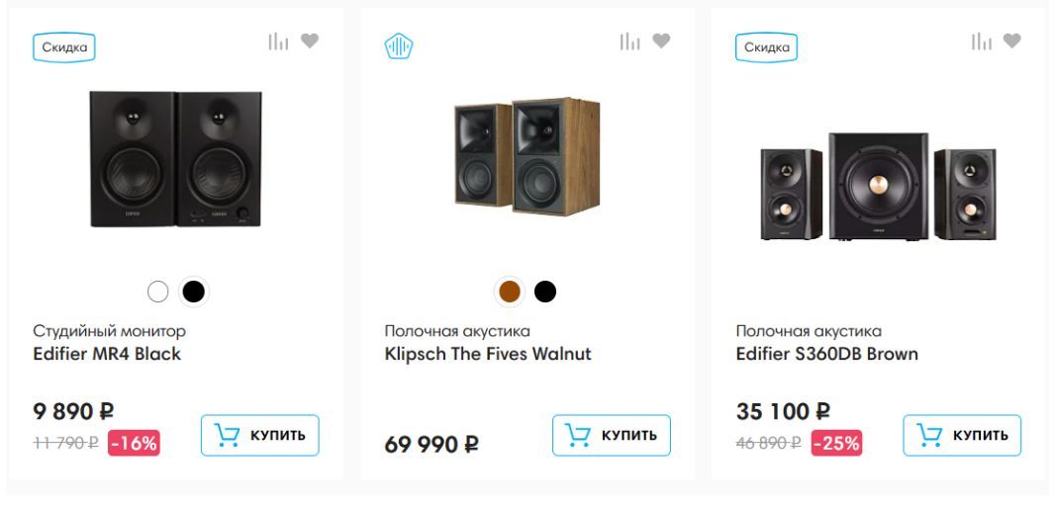Click the Скидка badge on Edifier S360DB
Screen dimensions: 1058x508
click(x=766, y=47)
